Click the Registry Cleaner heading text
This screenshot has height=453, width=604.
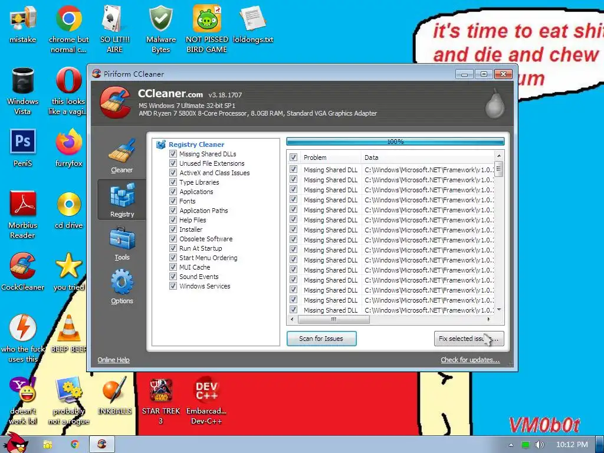point(196,145)
